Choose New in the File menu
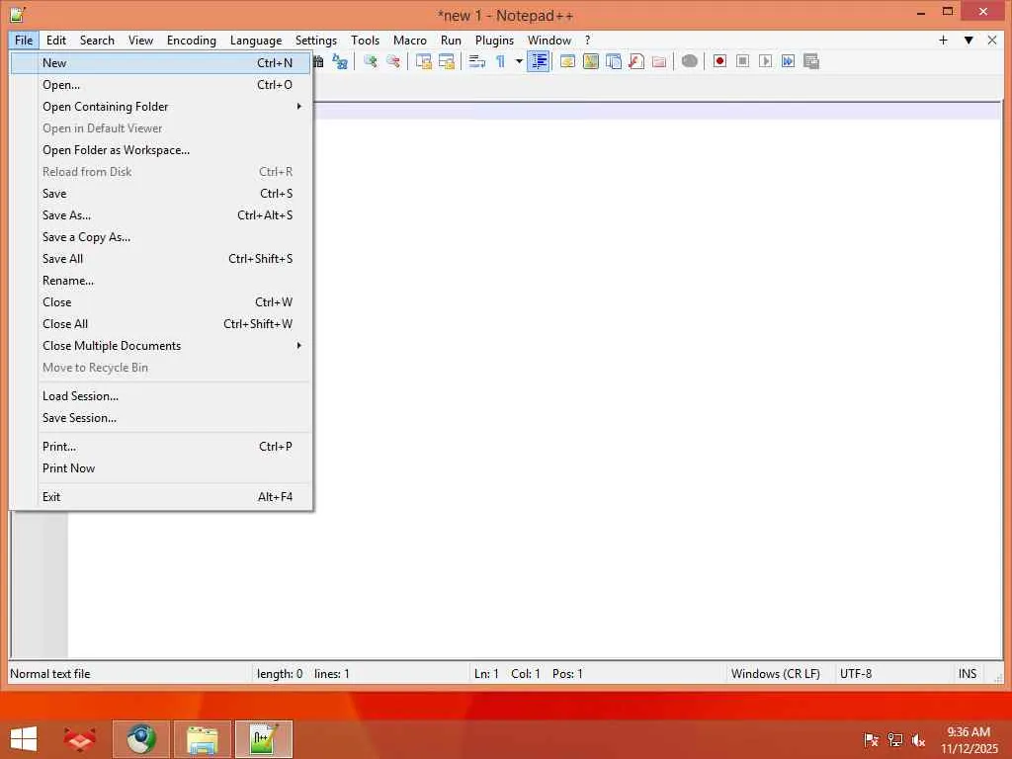 pos(161,62)
